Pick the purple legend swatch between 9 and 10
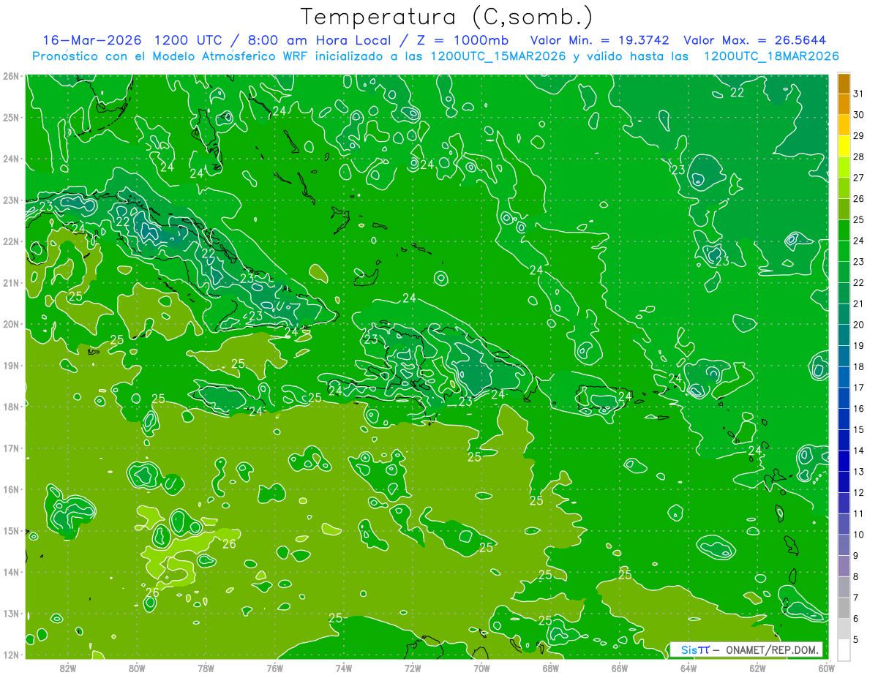Screen dimensions: 878x678 [x=844, y=546]
